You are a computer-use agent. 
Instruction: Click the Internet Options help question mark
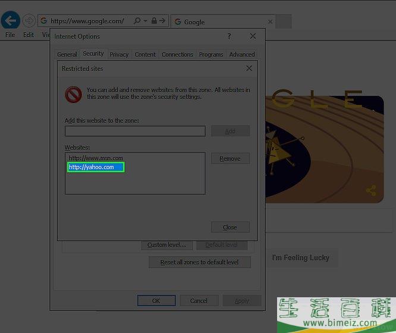(229, 36)
